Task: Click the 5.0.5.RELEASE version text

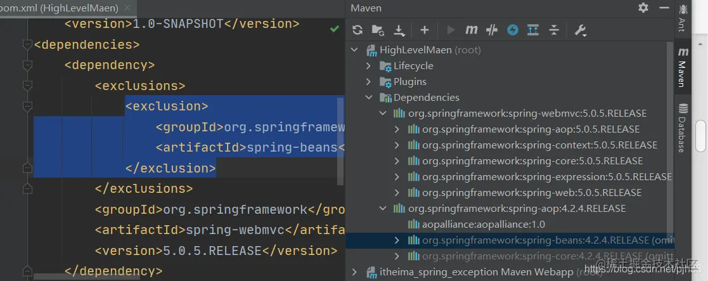Action: tap(212, 251)
